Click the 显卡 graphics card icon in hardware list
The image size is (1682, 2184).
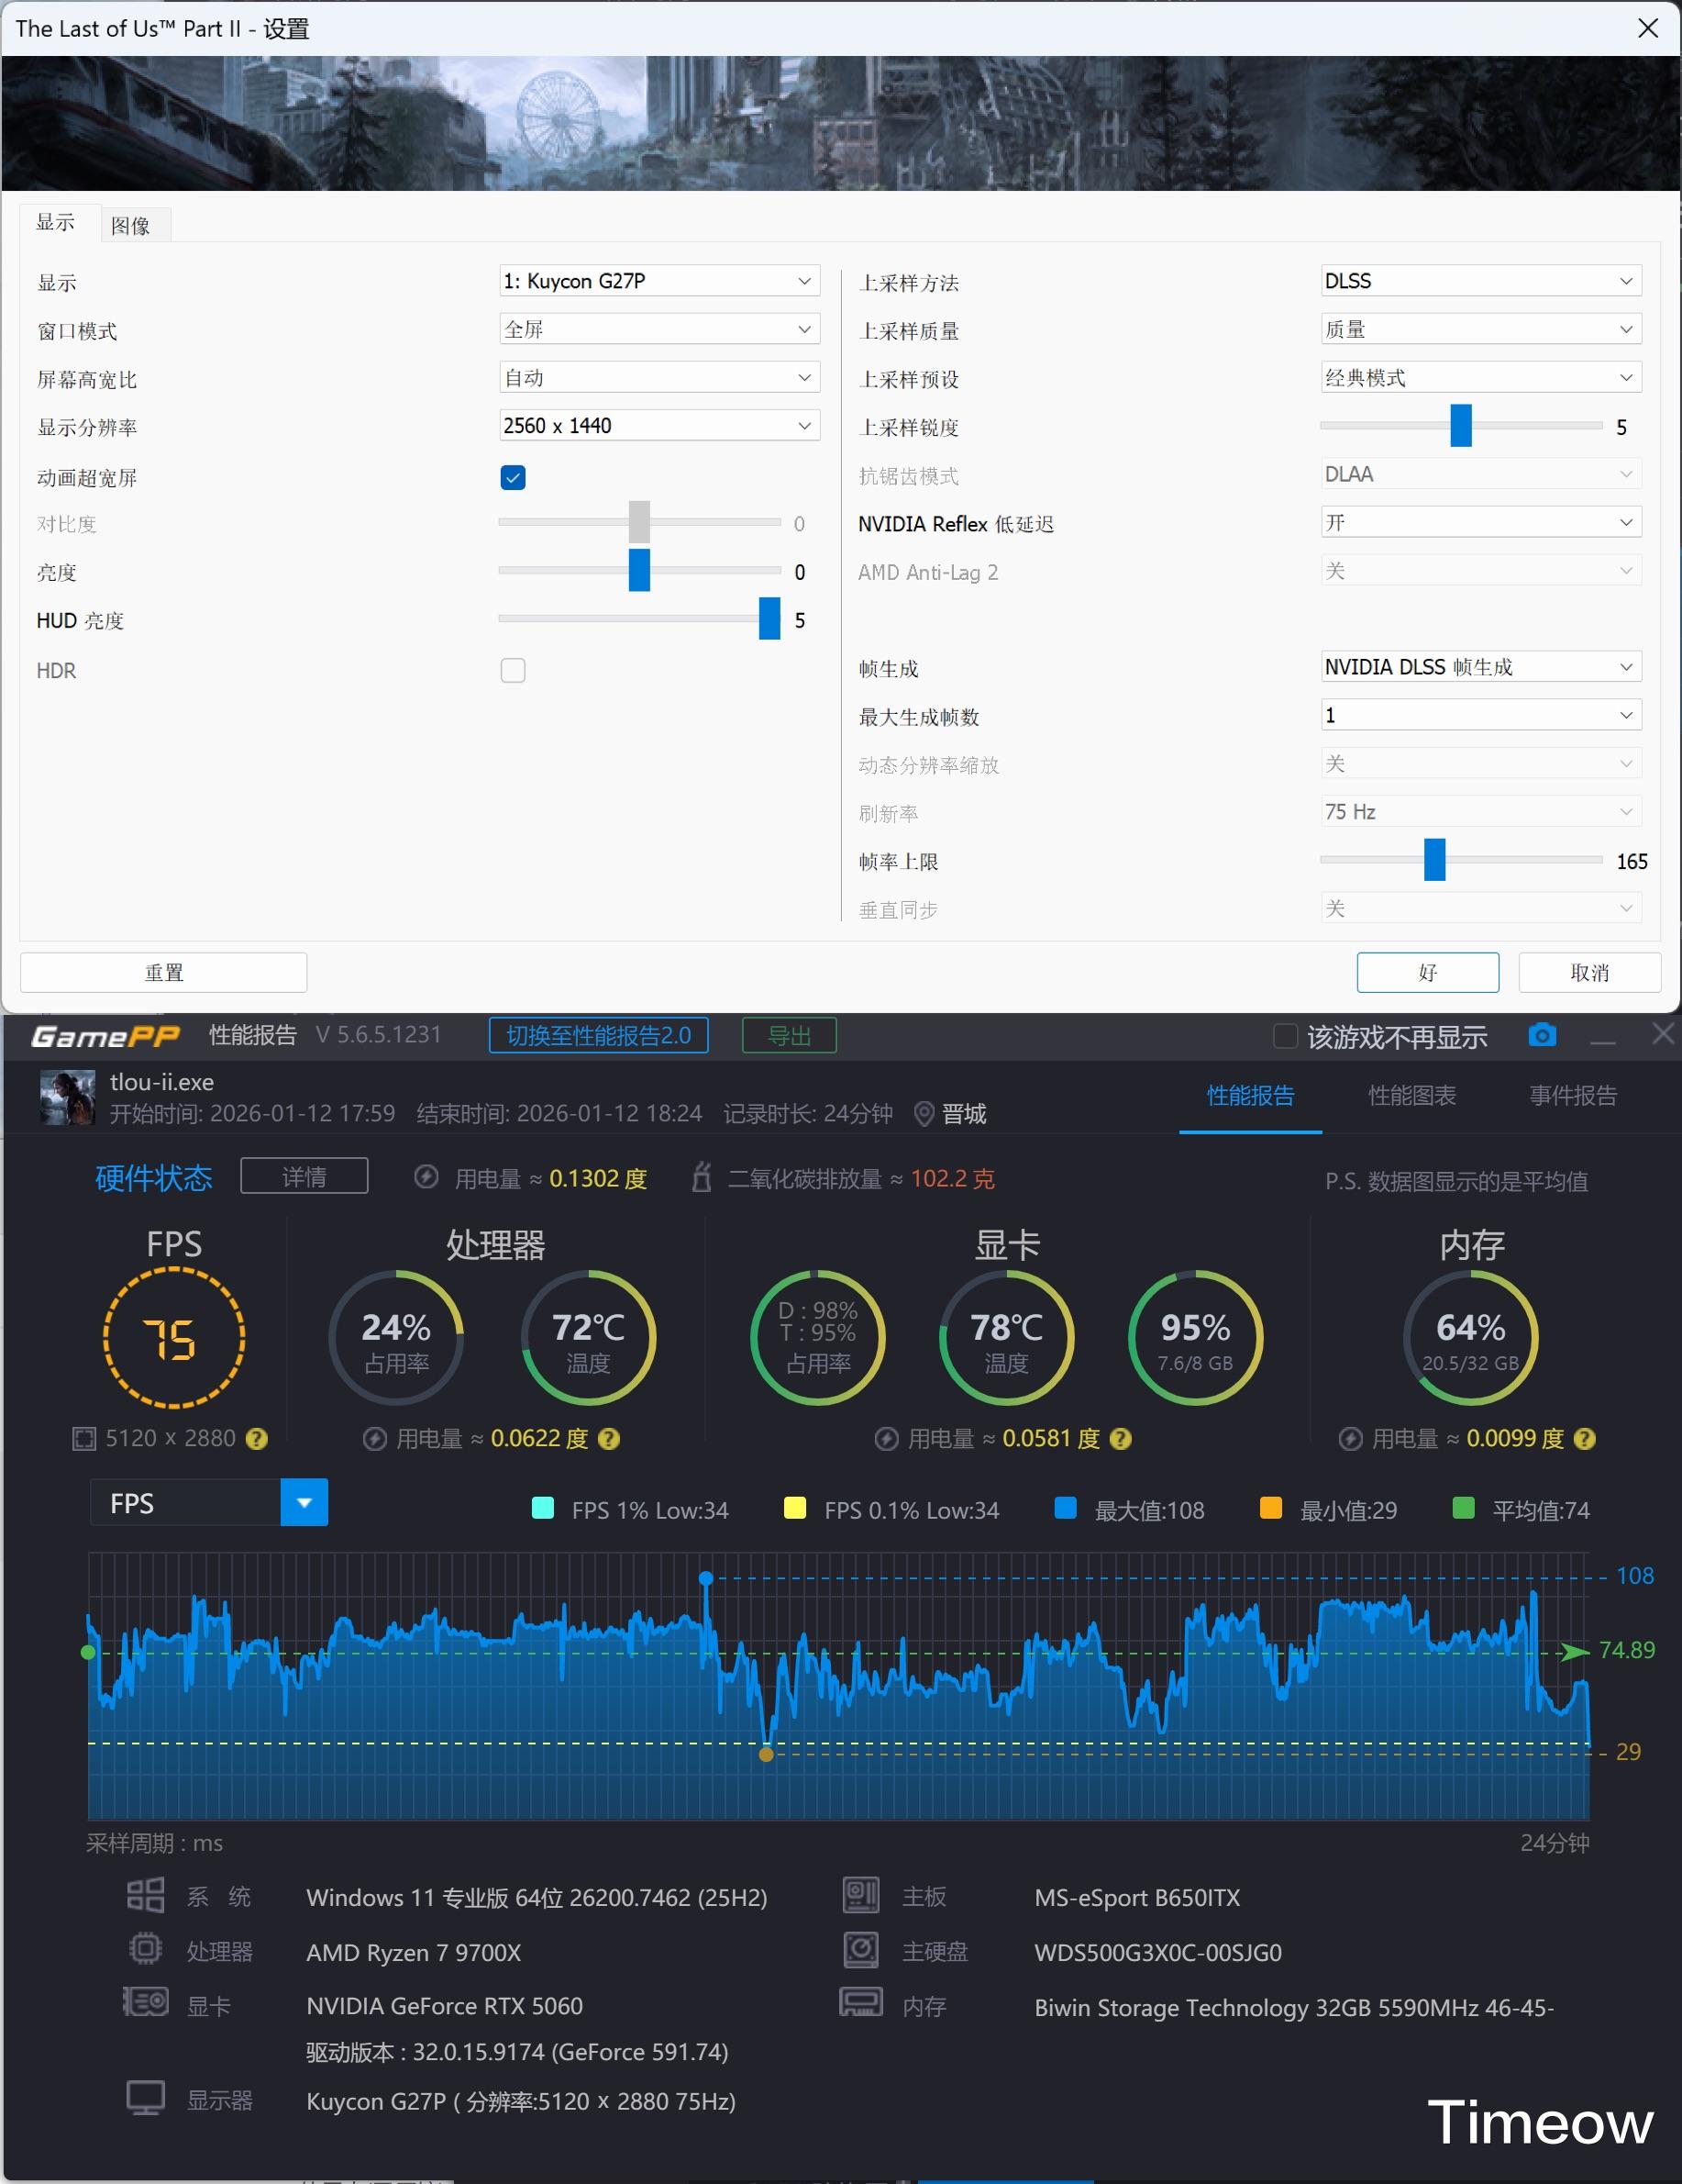pyautogui.click(x=146, y=2003)
